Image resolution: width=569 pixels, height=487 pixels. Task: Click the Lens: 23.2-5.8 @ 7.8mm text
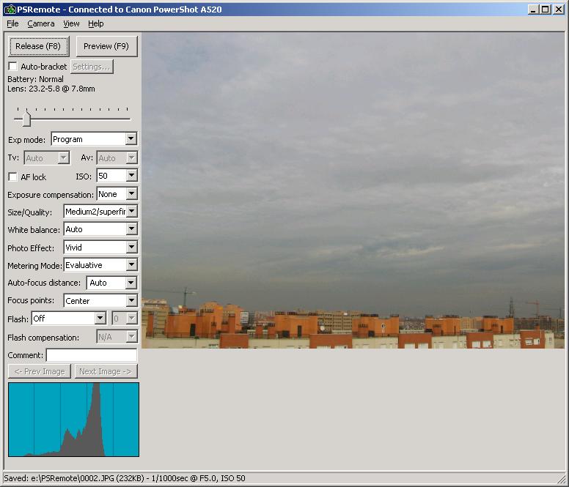(x=51, y=89)
